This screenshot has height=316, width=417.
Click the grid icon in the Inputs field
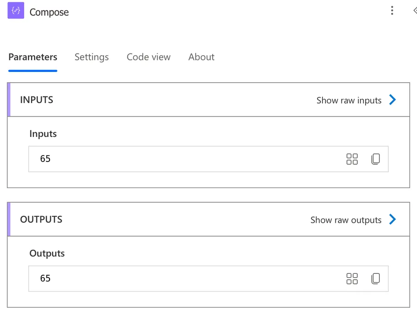pos(352,159)
